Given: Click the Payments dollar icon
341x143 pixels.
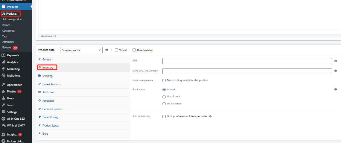Looking at the screenshot, I should click(4, 55).
